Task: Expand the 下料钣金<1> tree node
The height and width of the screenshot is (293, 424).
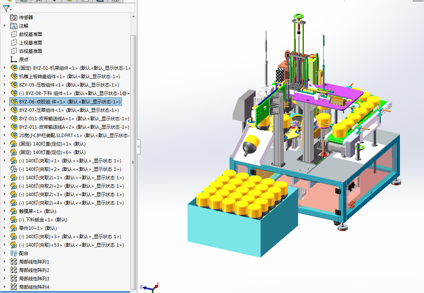Action: [x=5, y=219]
